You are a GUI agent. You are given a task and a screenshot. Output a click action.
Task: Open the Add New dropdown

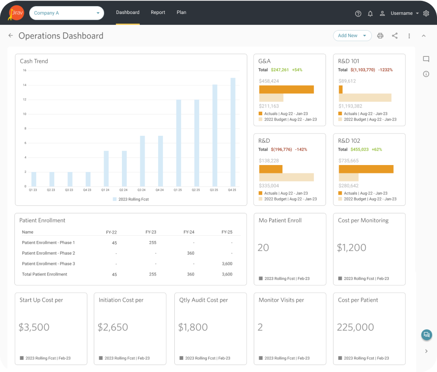tap(352, 36)
